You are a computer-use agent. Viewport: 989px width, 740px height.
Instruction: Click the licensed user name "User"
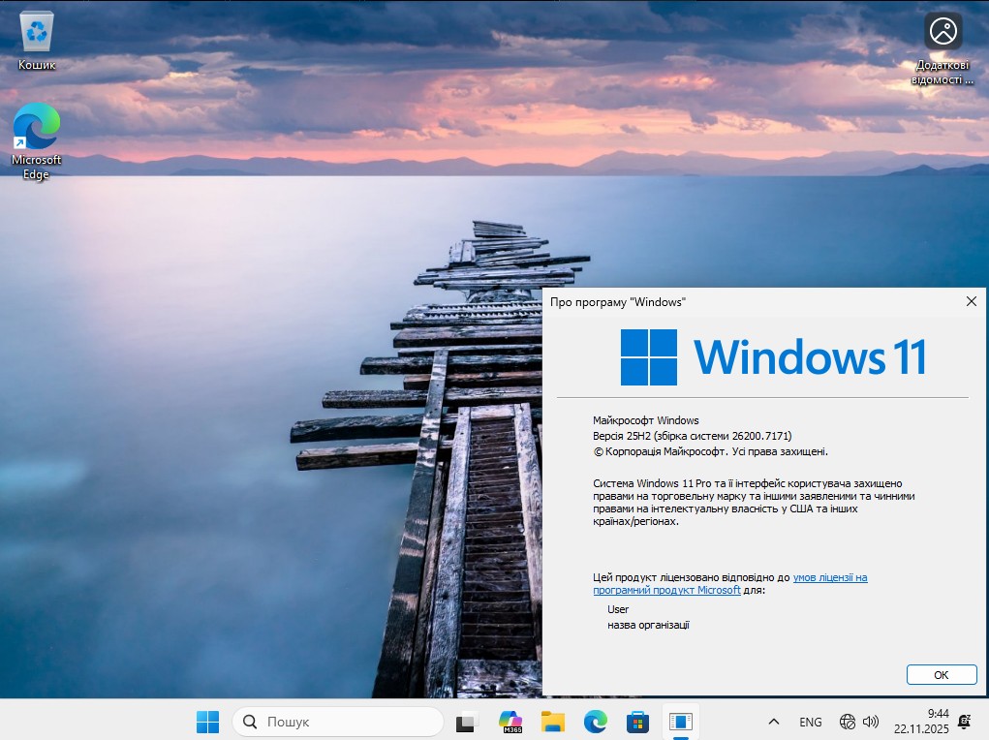(618, 609)
